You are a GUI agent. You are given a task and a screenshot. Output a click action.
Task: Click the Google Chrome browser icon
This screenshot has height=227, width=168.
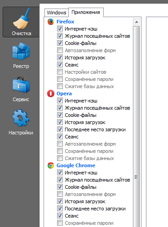tap(51, 165)
